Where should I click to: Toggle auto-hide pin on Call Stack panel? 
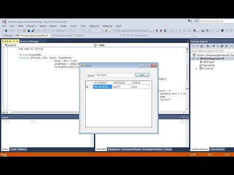click(184, 117)
